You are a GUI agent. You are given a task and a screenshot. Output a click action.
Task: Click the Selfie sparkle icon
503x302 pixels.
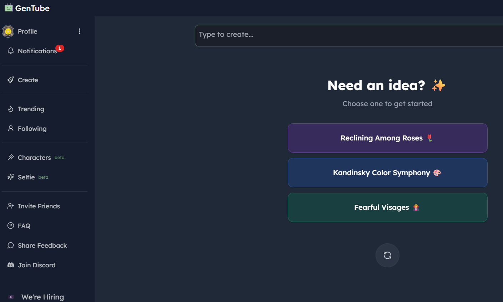11,177
